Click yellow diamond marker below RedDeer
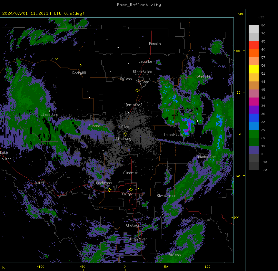278x271 pixels. tap(137, 90)
